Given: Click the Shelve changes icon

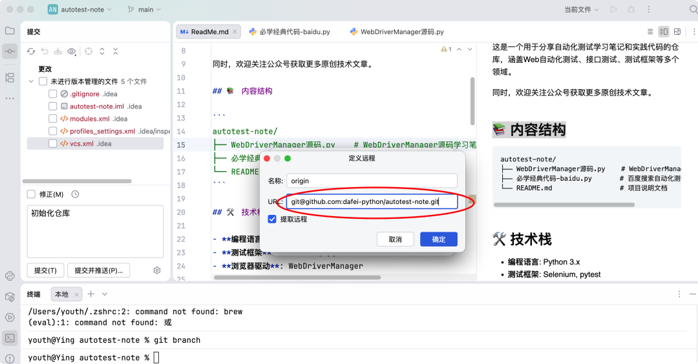Looking at the screenshot, I should point(58,51).
